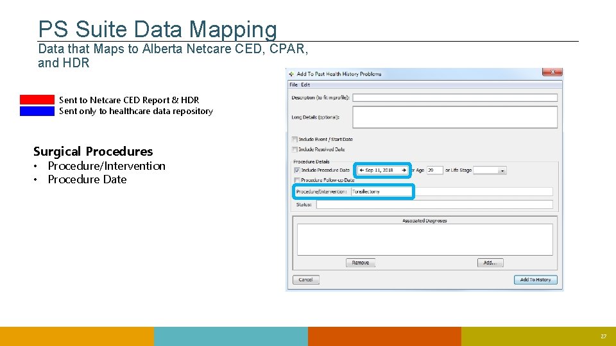Click slide number 27
Screen dimensions: 616x346
(x=603, y=336)
